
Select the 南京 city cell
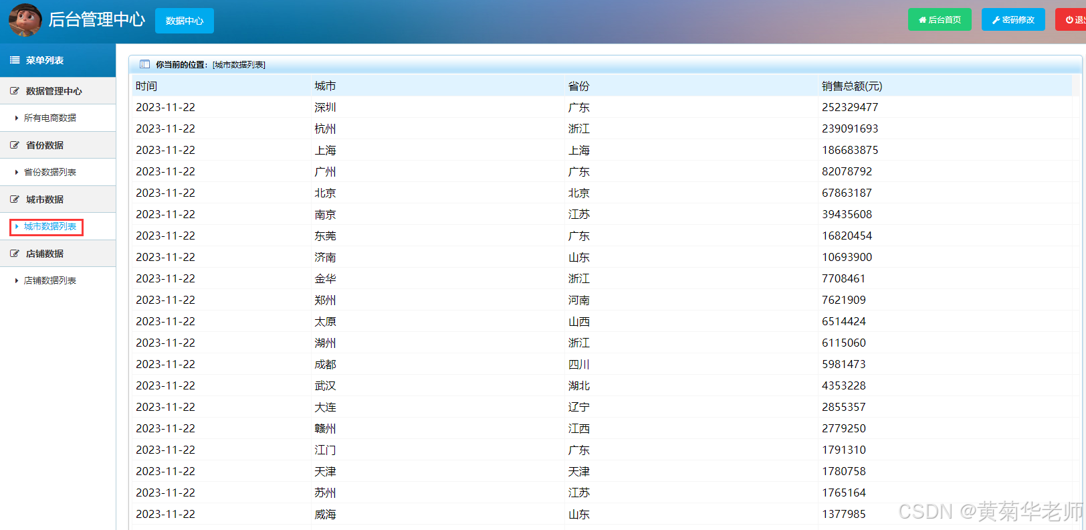point(325,214)
